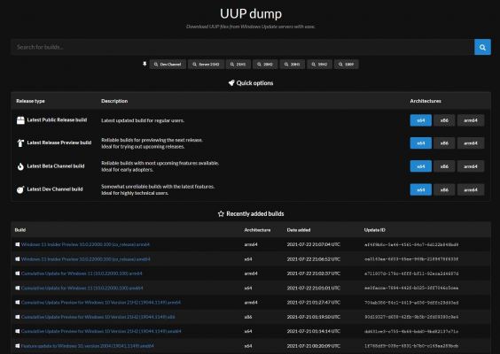Click the Date added column header

[x=299, y=230]
